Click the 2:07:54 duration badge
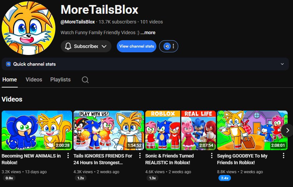 tap(206, 145)
